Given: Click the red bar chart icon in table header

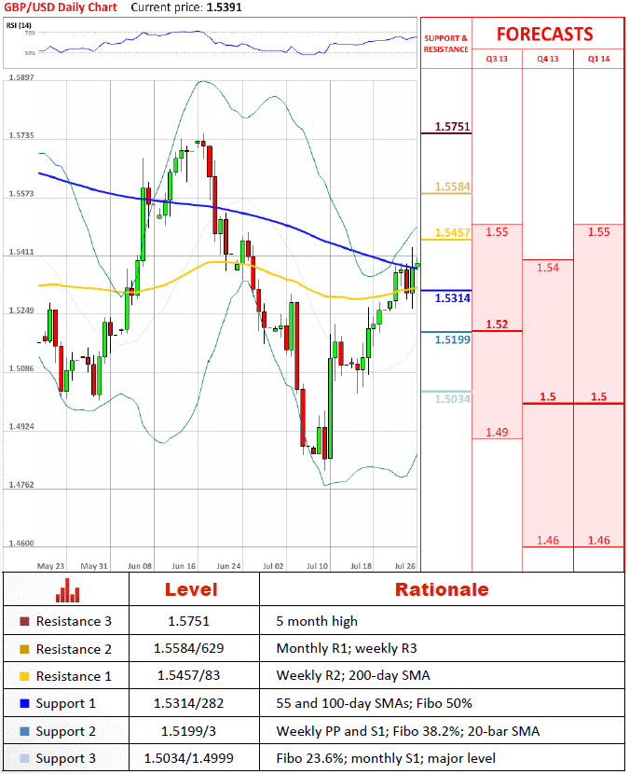Looking at the screenshot, I should (68, 590).
